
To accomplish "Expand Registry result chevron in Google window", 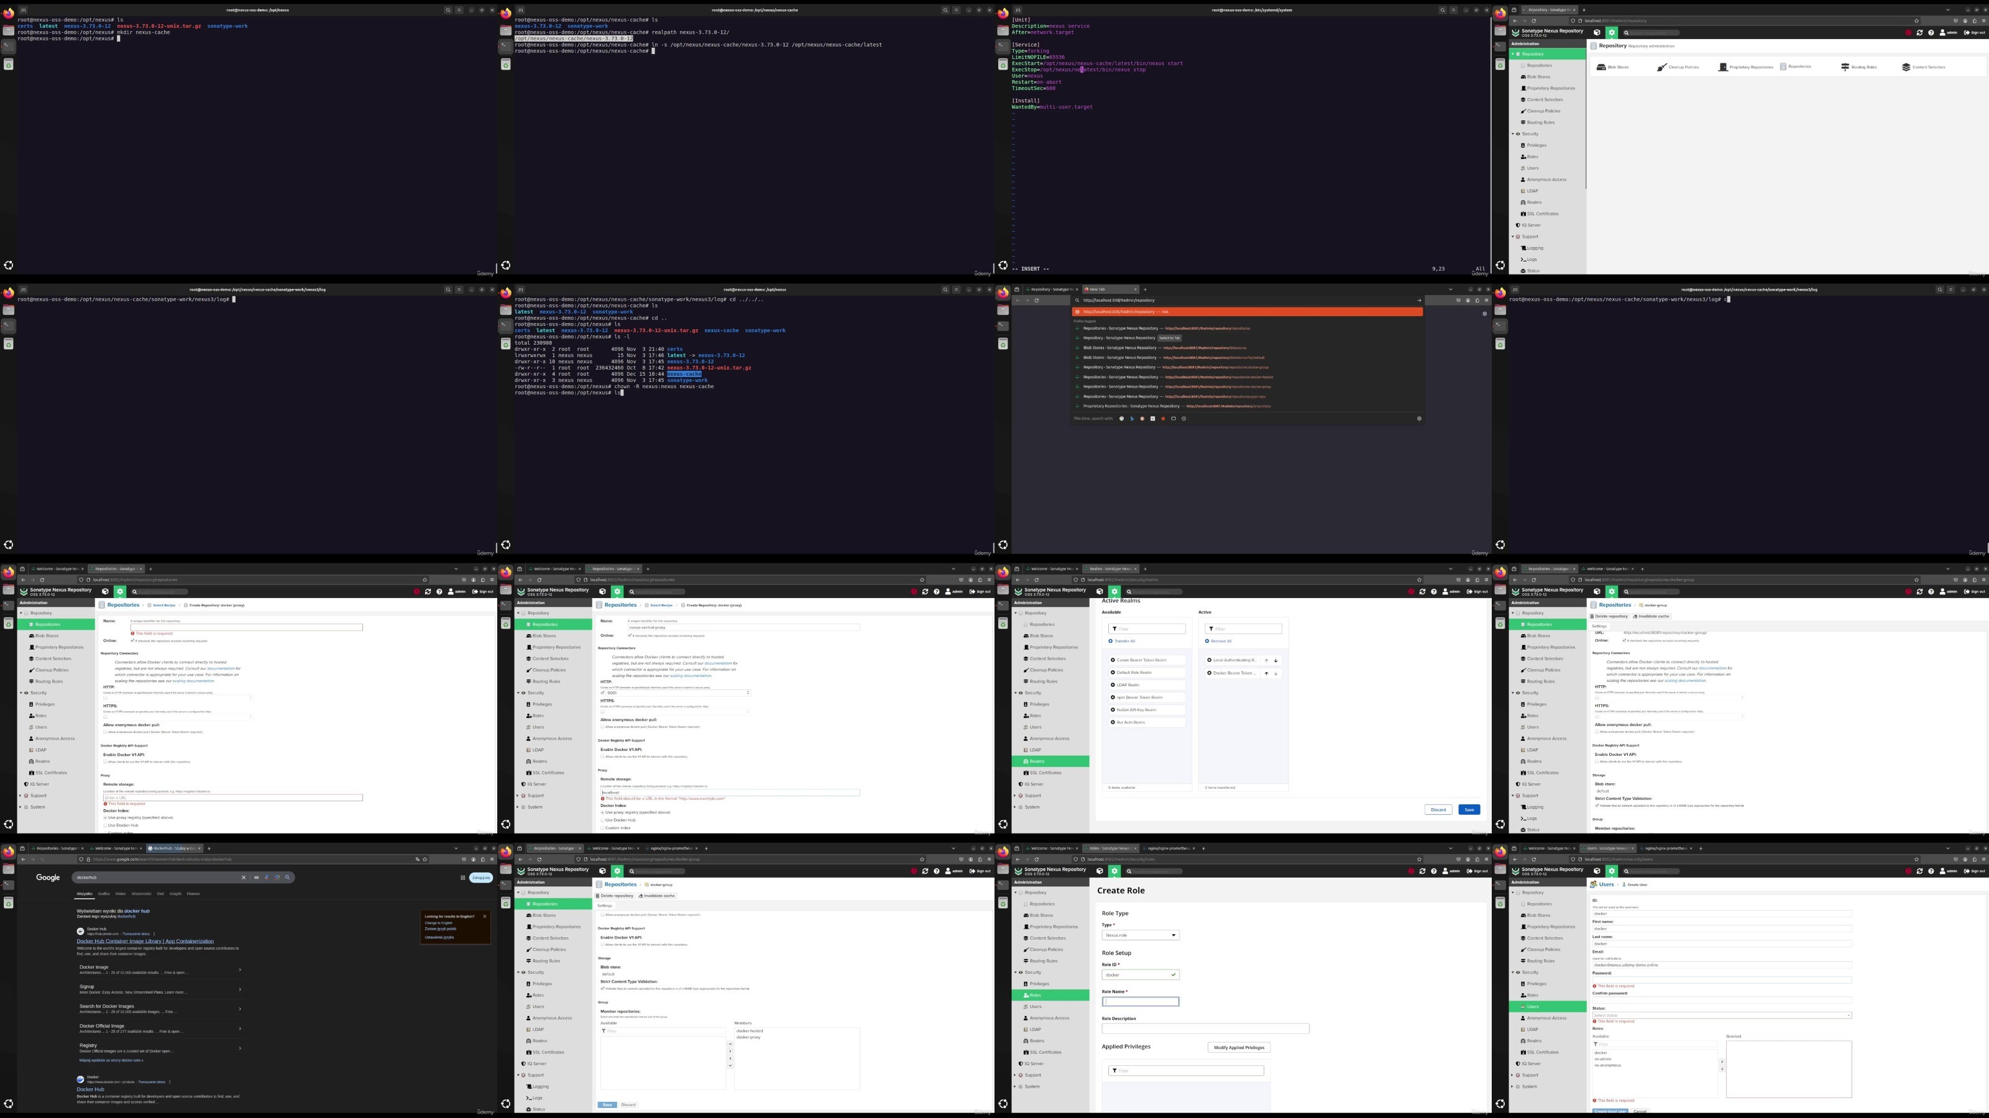I will tap(239, 1048).
